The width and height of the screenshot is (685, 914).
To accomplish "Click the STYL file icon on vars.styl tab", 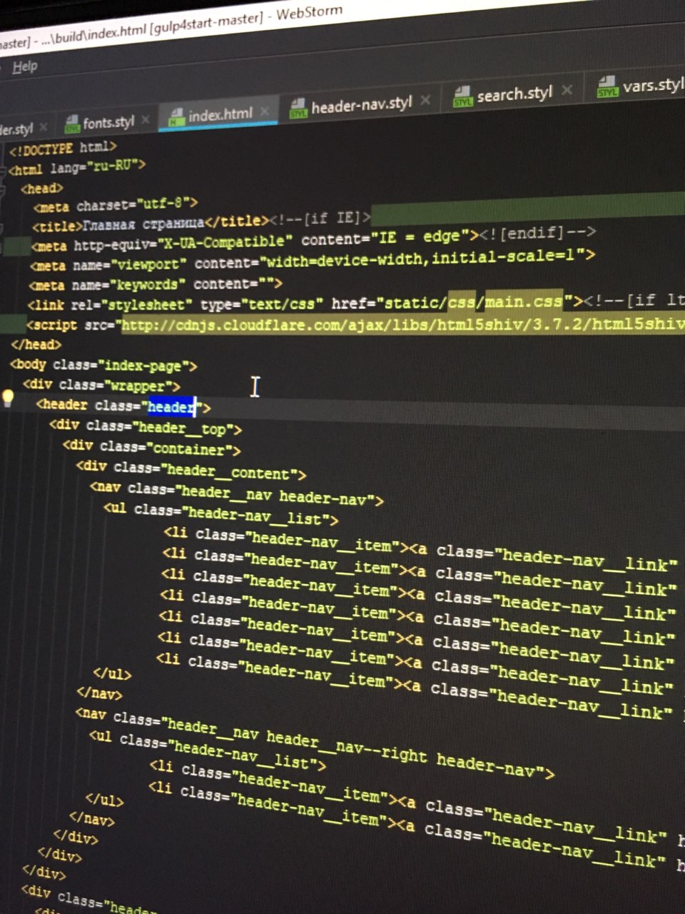I will (607, 87).
